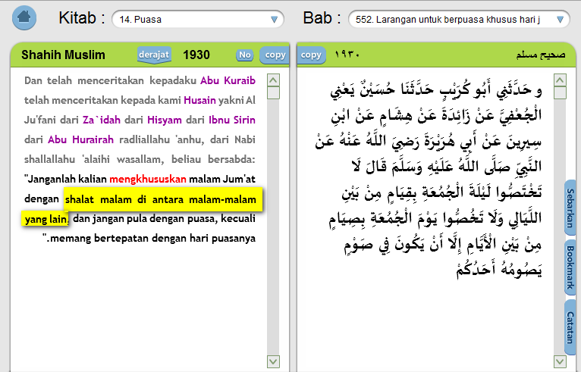Click highlighted text shalat malam di antara
Viewport: 581px width, 372px height.
124,199
